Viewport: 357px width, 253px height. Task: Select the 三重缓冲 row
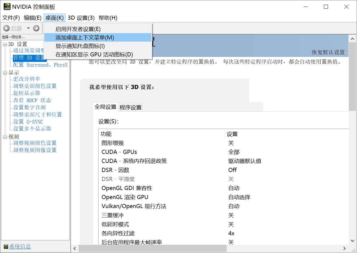click(223, 215)
